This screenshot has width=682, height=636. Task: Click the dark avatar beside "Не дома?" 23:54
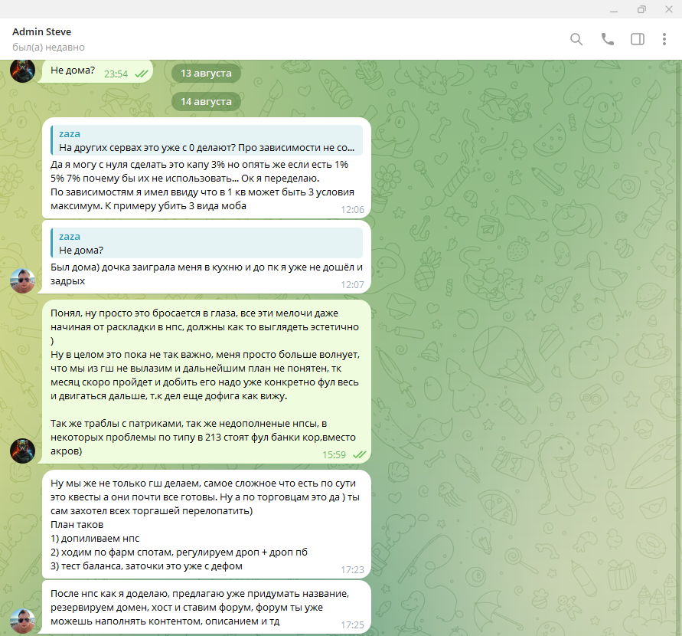pos(23,70)
